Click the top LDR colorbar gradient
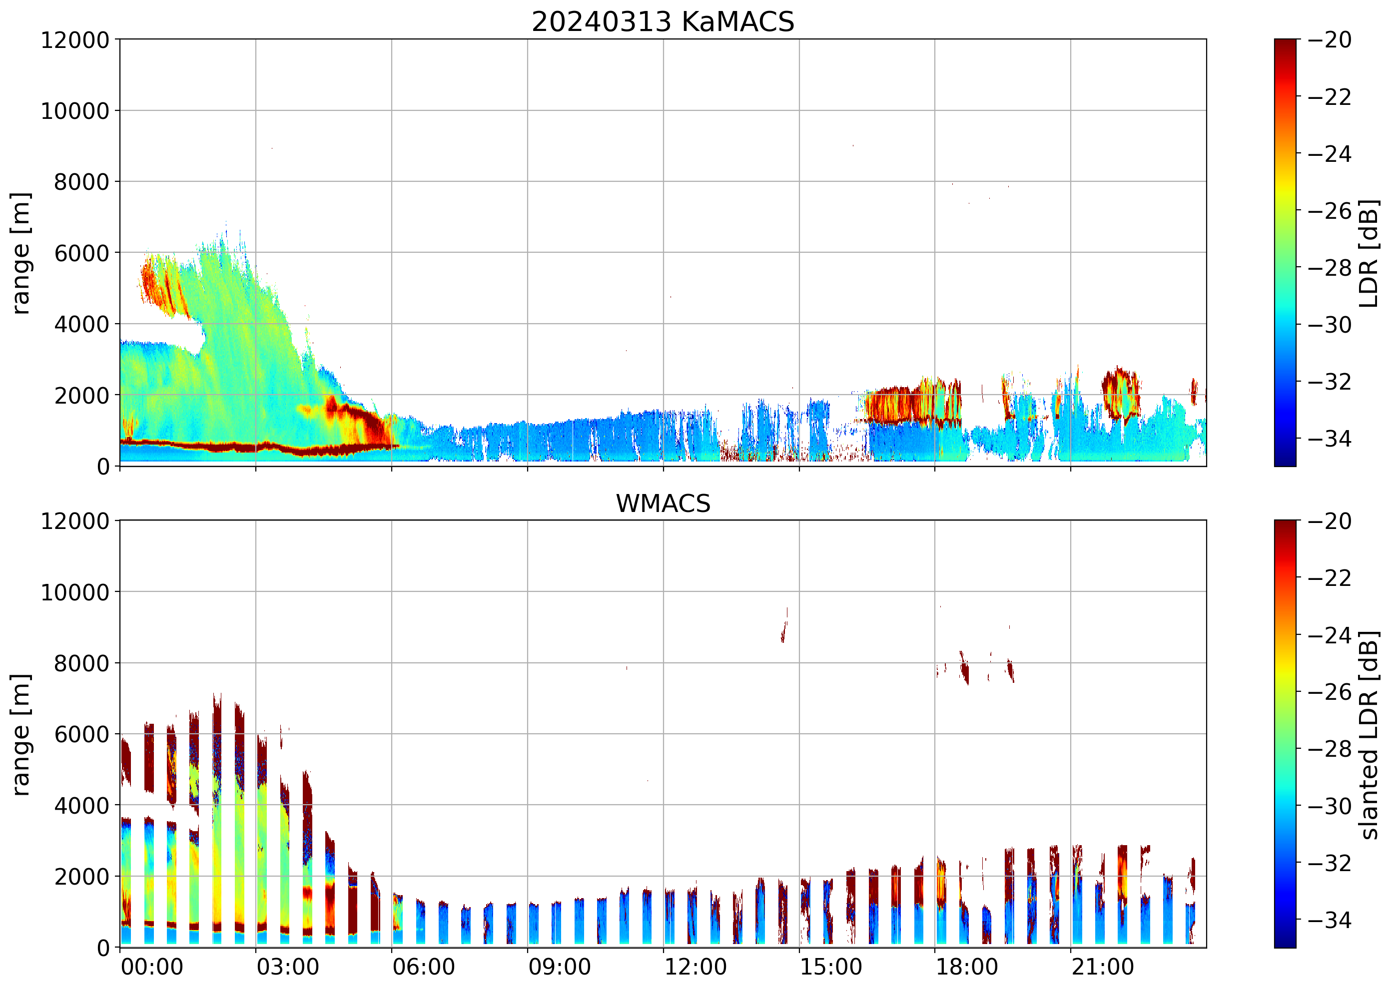This screenshot has height=989, width=1392. coord(1285,253)
